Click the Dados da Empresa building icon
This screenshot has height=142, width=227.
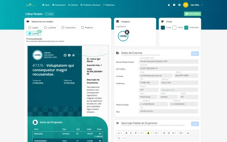click(x=118, y=53)
